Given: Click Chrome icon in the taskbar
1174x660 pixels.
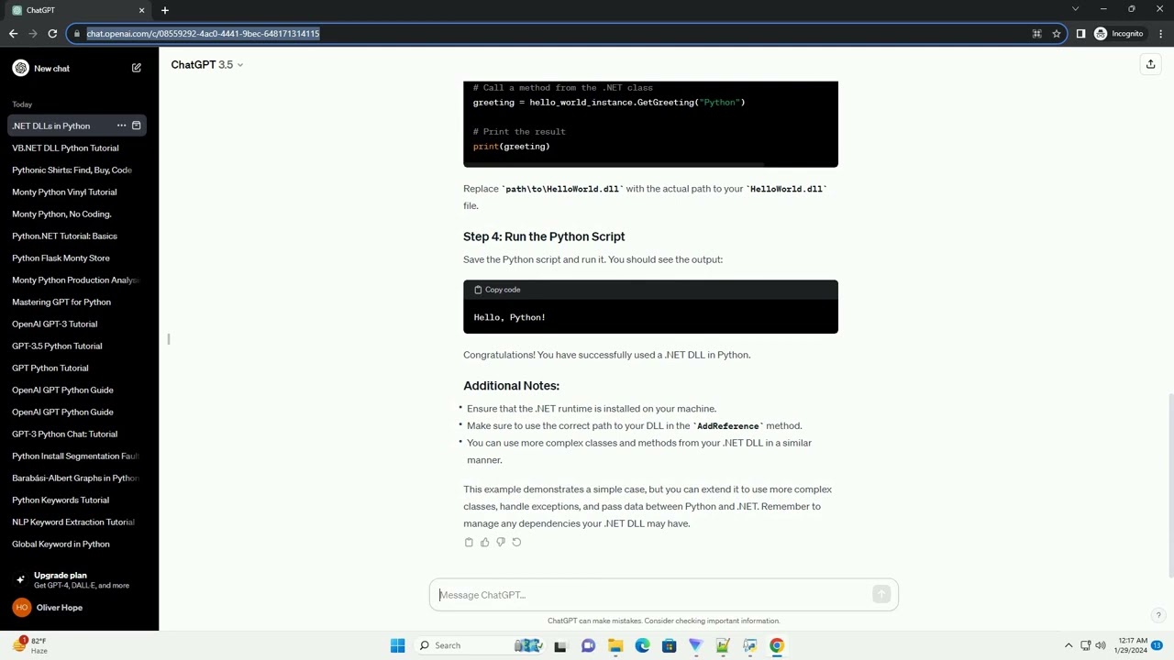Looking at the screenshot, I should (x=777, y=645).
